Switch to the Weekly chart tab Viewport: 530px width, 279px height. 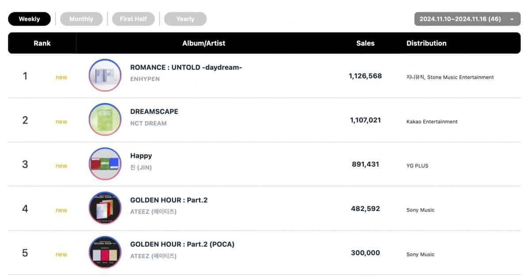click(x=29, y=19)
